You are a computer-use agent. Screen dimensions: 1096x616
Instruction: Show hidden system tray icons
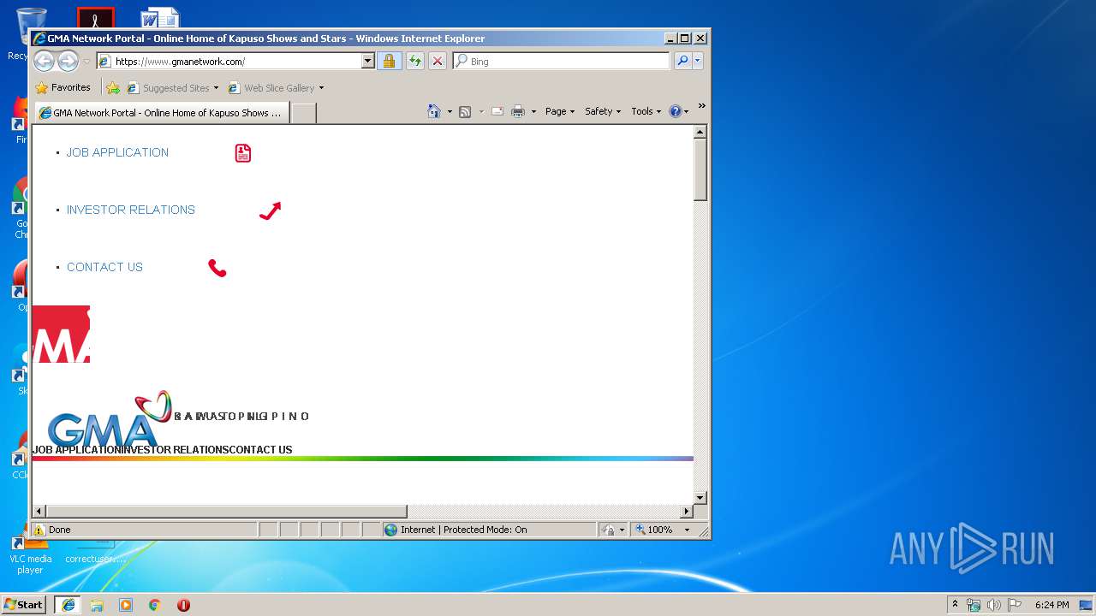[955, 604]
